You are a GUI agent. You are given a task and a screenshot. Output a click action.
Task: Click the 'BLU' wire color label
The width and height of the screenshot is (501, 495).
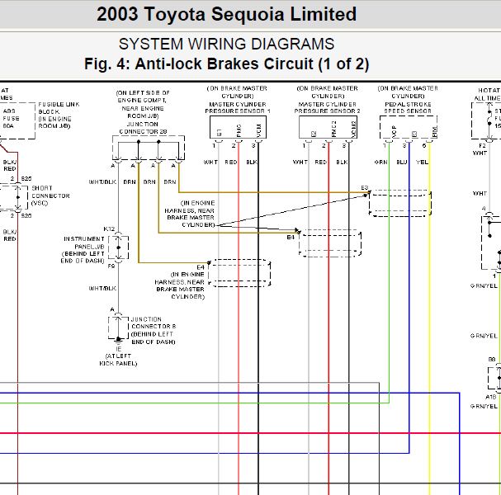point(402,163)
